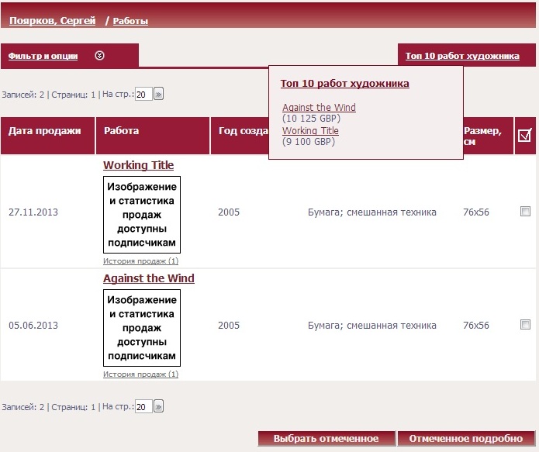Click the Выбрать отмеченное button
The width and height of the screenshot is (539, 452).
tap(326, 439)
